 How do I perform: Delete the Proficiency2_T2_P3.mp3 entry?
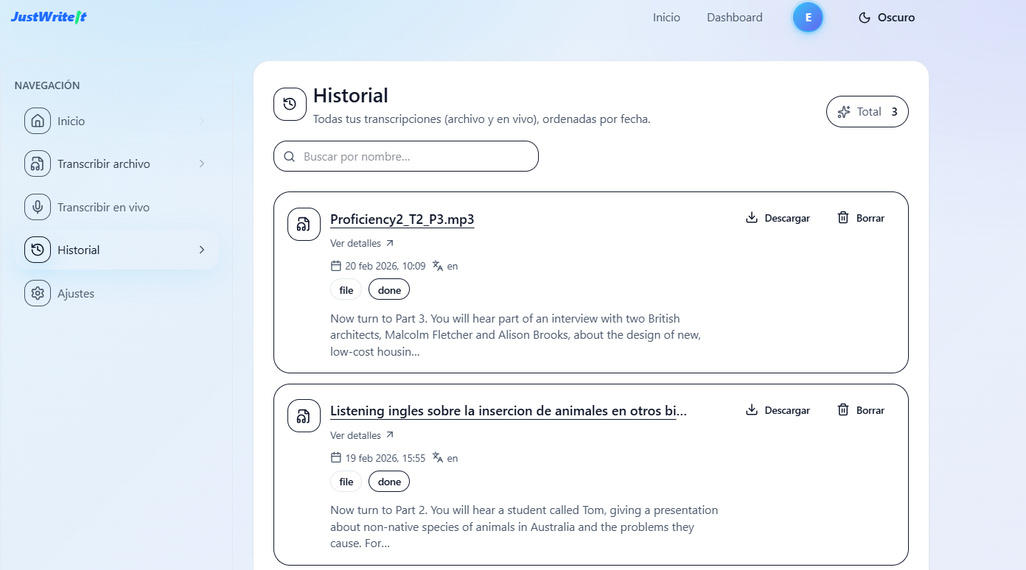coord(860,218)
